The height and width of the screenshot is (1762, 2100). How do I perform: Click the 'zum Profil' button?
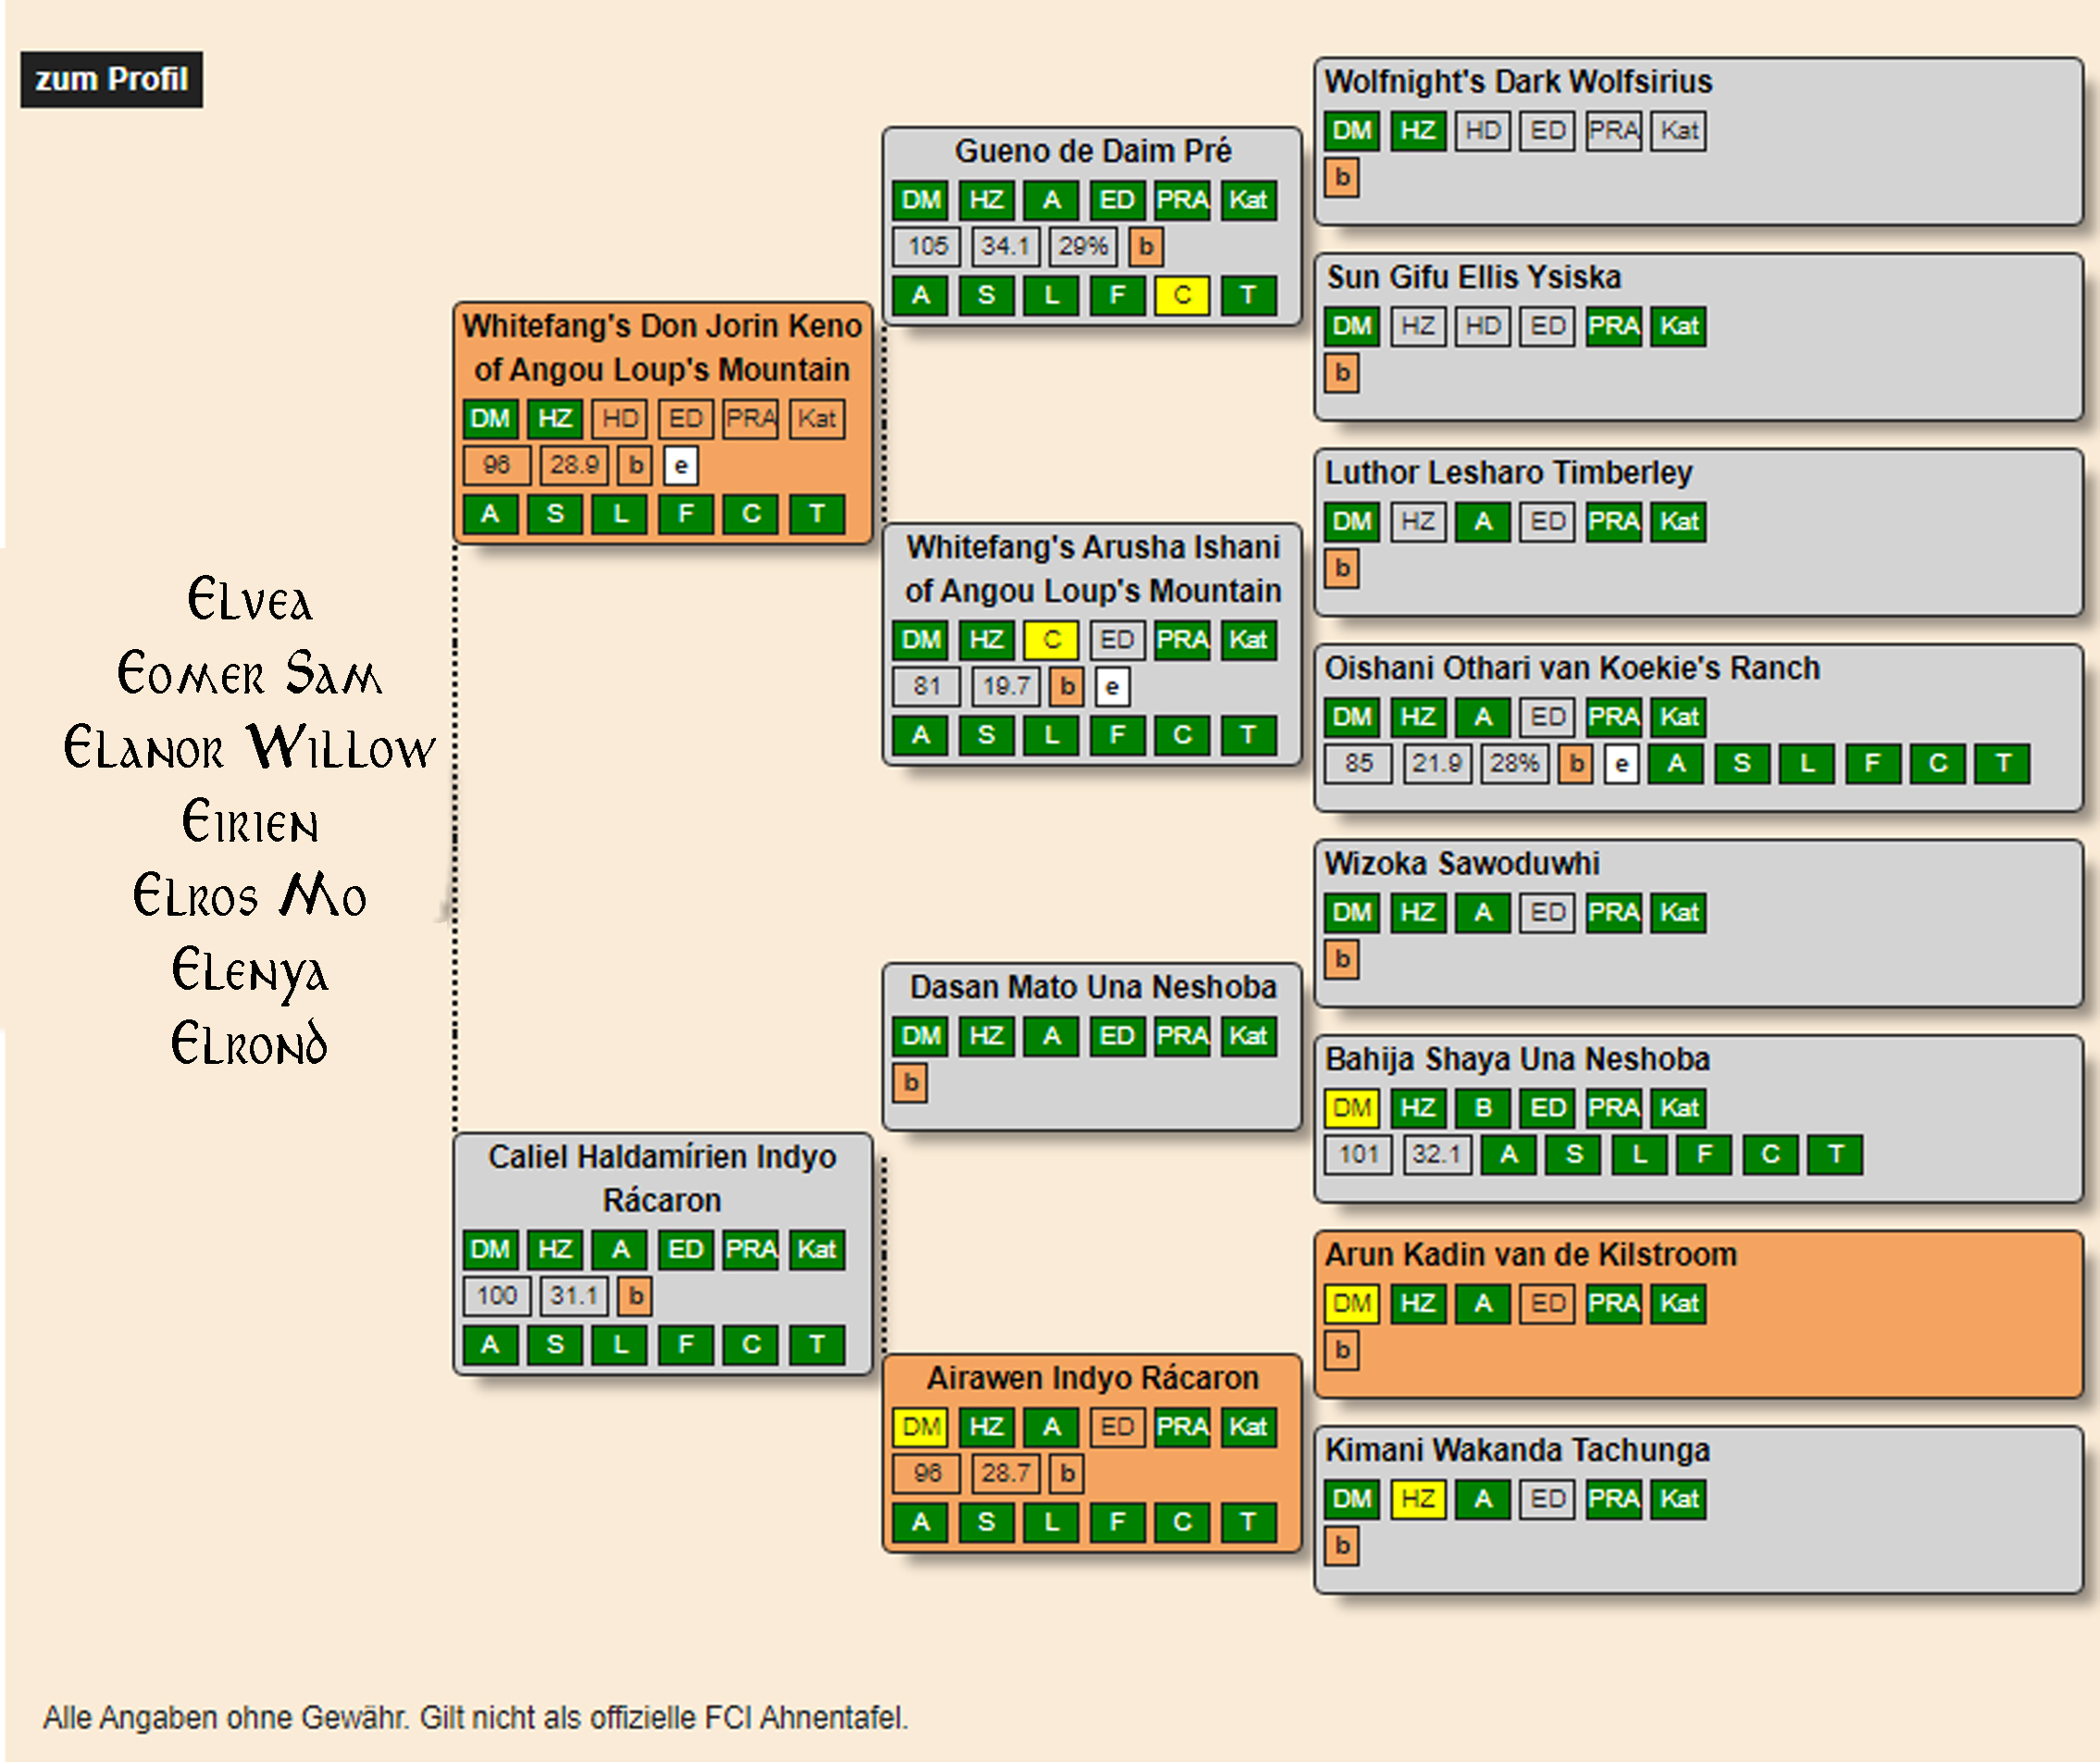click(x=111, y=79)
